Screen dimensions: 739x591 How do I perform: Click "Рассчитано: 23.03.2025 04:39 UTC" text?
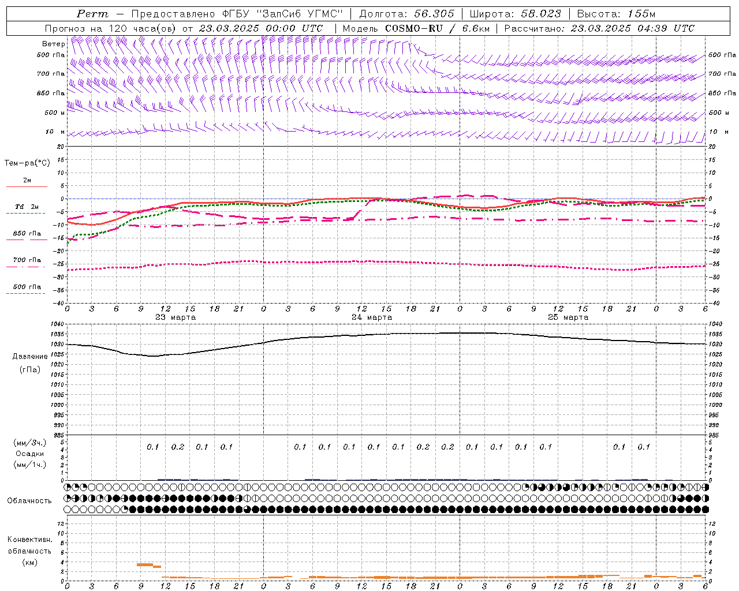click(599, 28)
